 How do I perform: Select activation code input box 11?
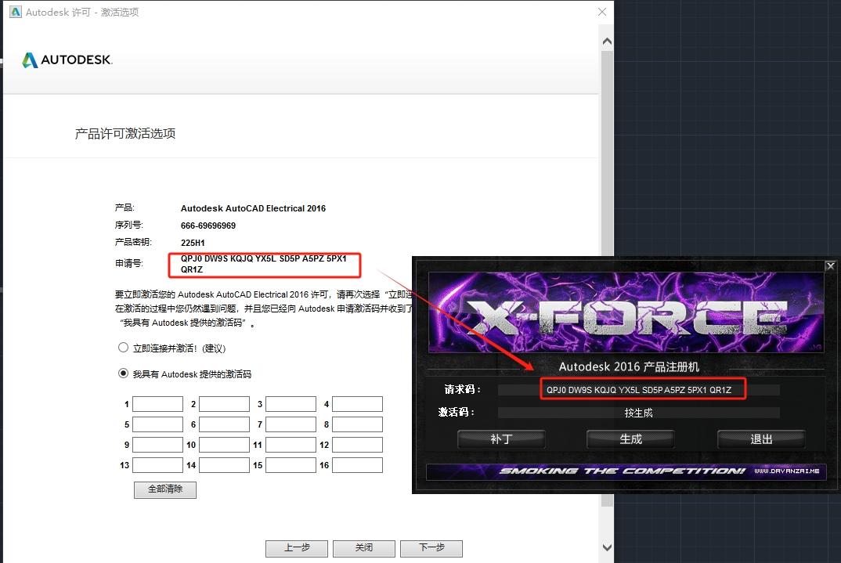coord(291,445)
